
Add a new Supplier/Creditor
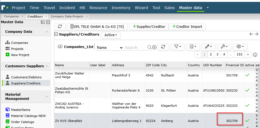(x=149, y=26)
